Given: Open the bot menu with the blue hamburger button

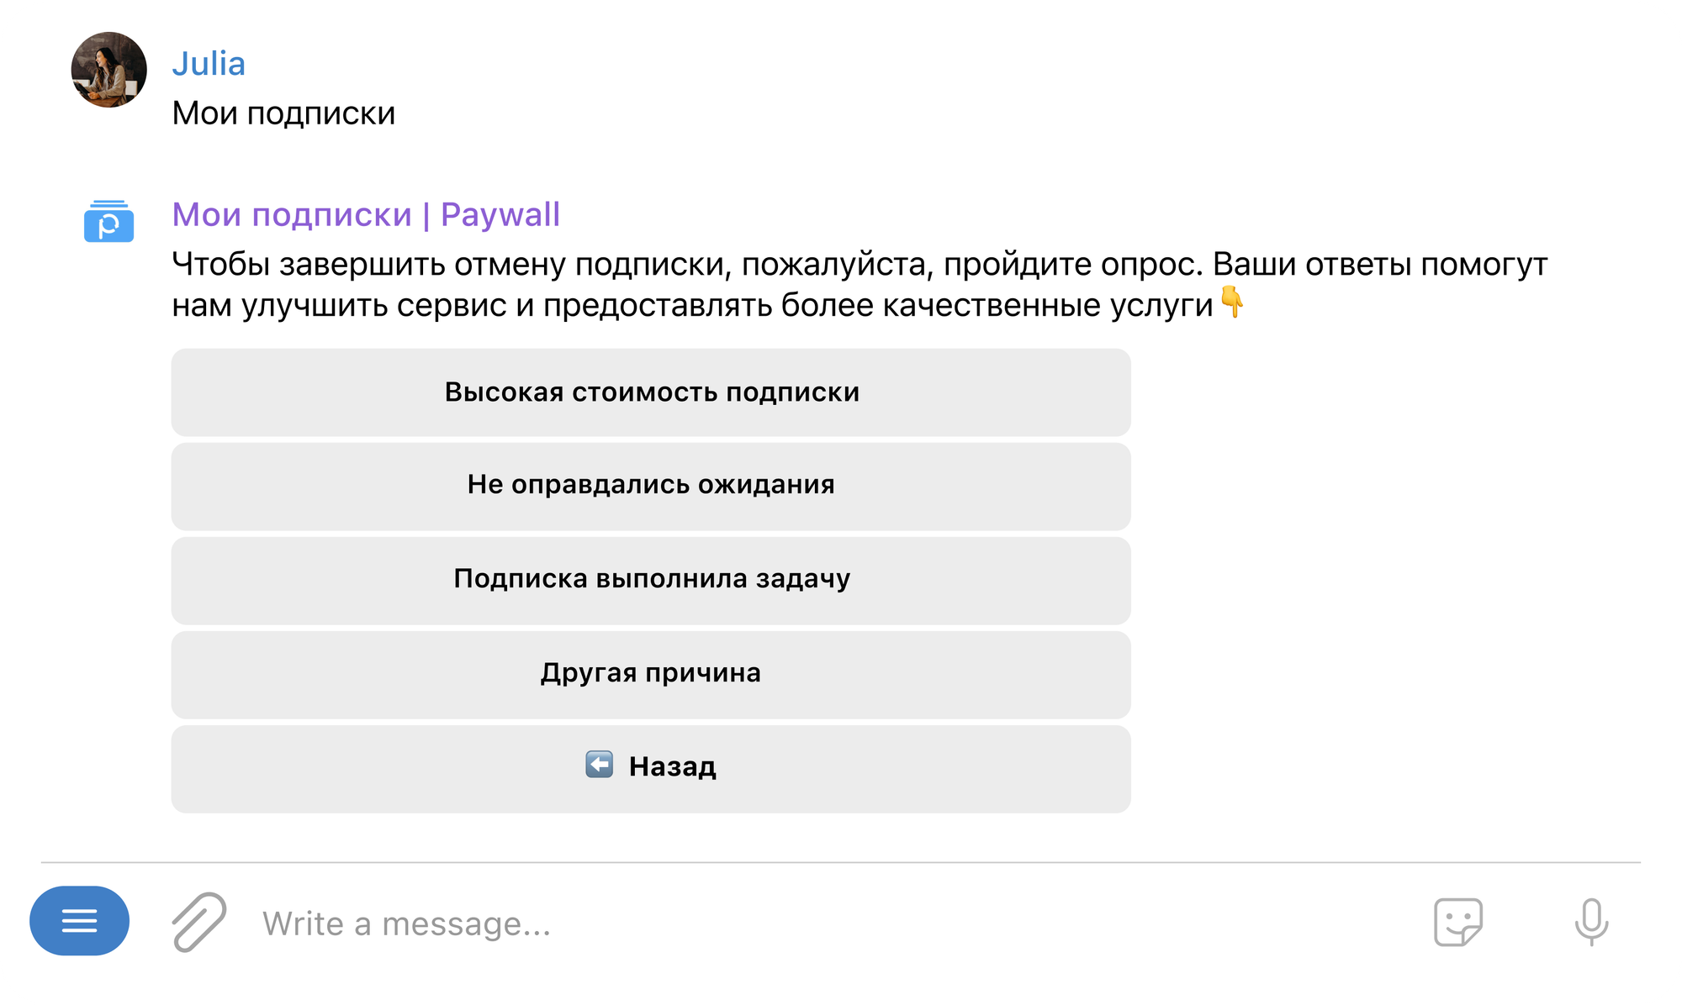Looking at the screenshot, I should (79, 921).
